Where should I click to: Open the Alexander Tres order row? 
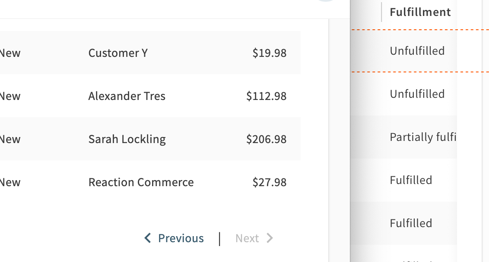[x=127, y=96]
